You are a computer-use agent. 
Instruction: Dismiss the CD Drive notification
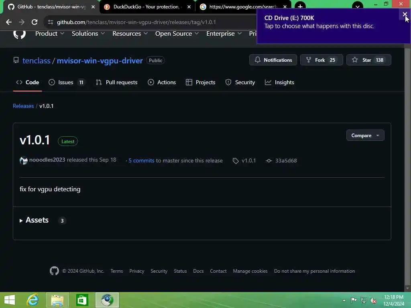405,14
